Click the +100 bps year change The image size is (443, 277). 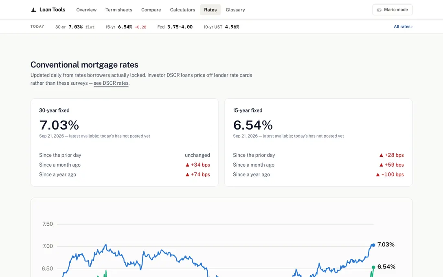coord(393,174)
